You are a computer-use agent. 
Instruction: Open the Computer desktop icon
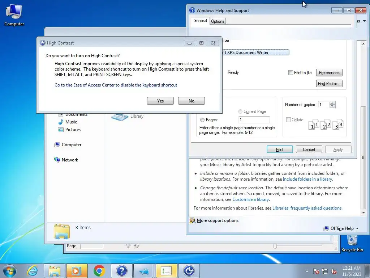tap(14, 15)
